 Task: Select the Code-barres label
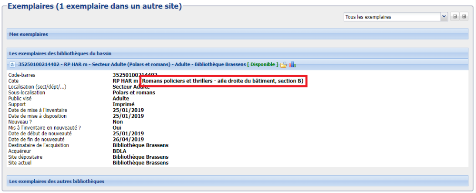click(x=21, y=75)
